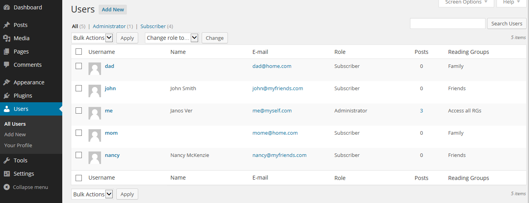Filter list by Administrator role
The width and height of the screenshot is (529, 203).
pyautogui.click(x=109, y=26)
